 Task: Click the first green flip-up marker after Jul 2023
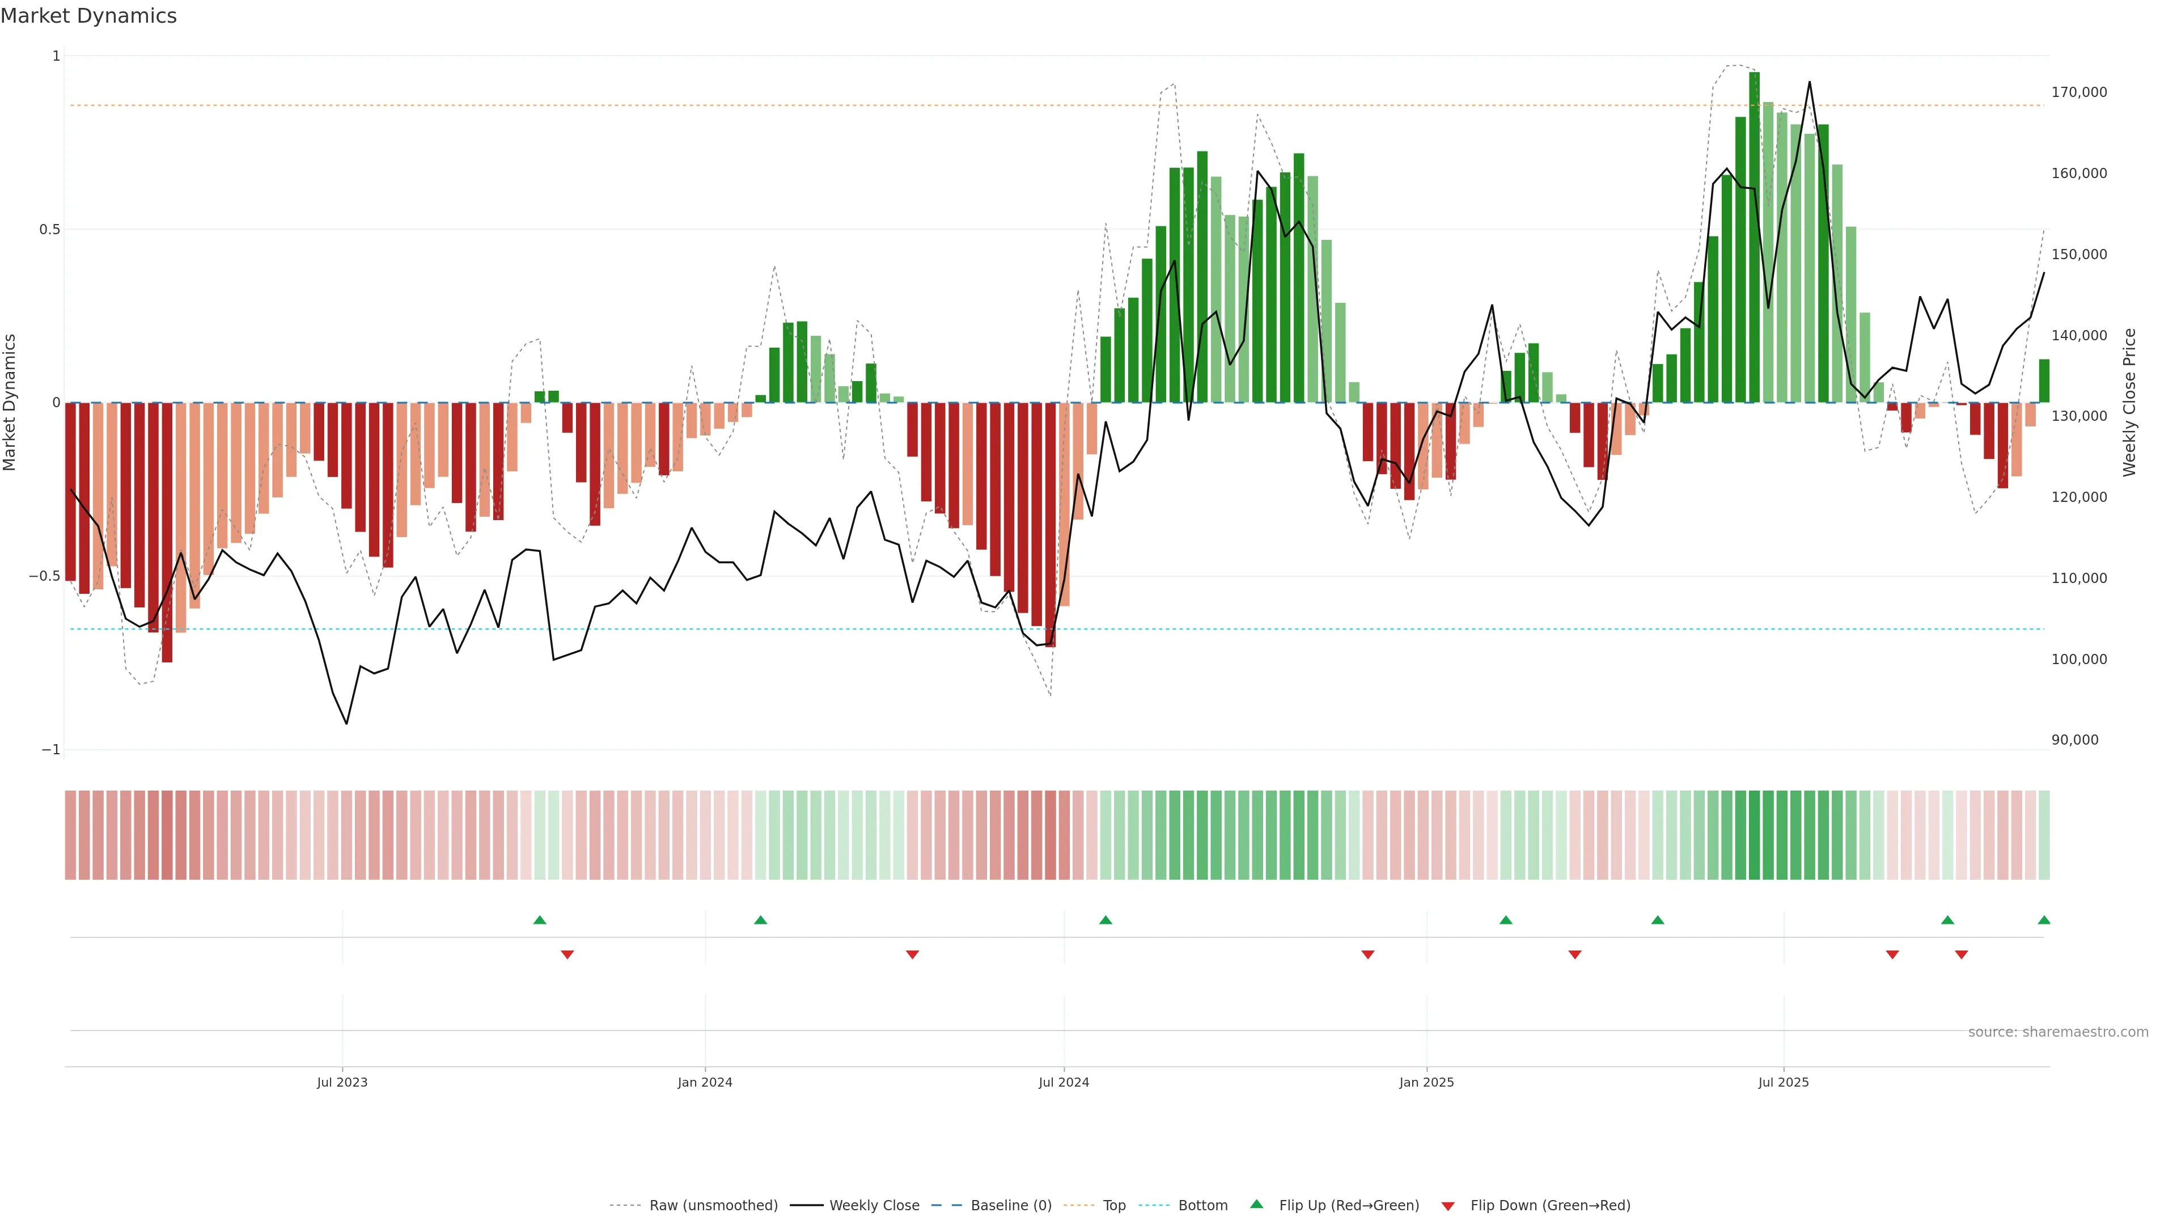pos(540,920)
